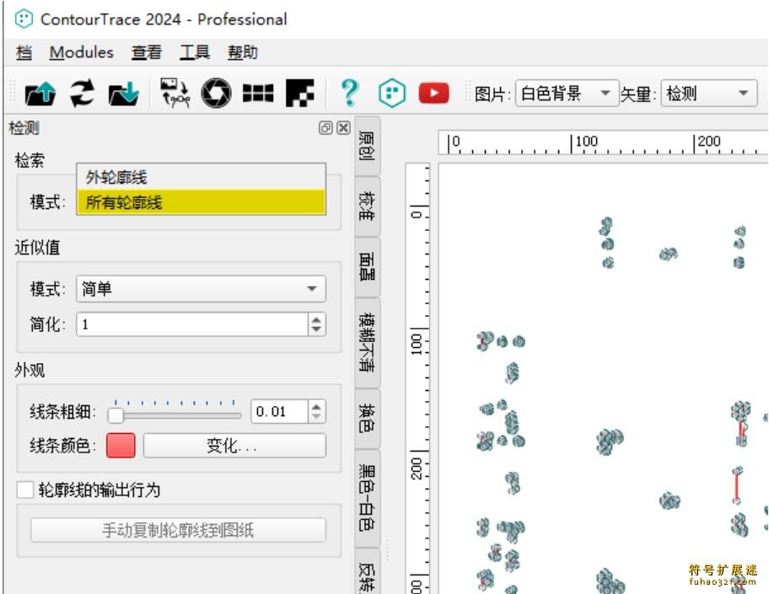Screen dimensions: 769x594
Task: Open help with the question mark icon
Action: pyautogui.click(x=350, y=94)
